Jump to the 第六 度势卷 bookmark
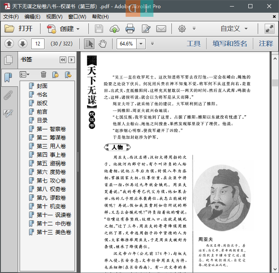The image size is (279, 273). [51, 172]
